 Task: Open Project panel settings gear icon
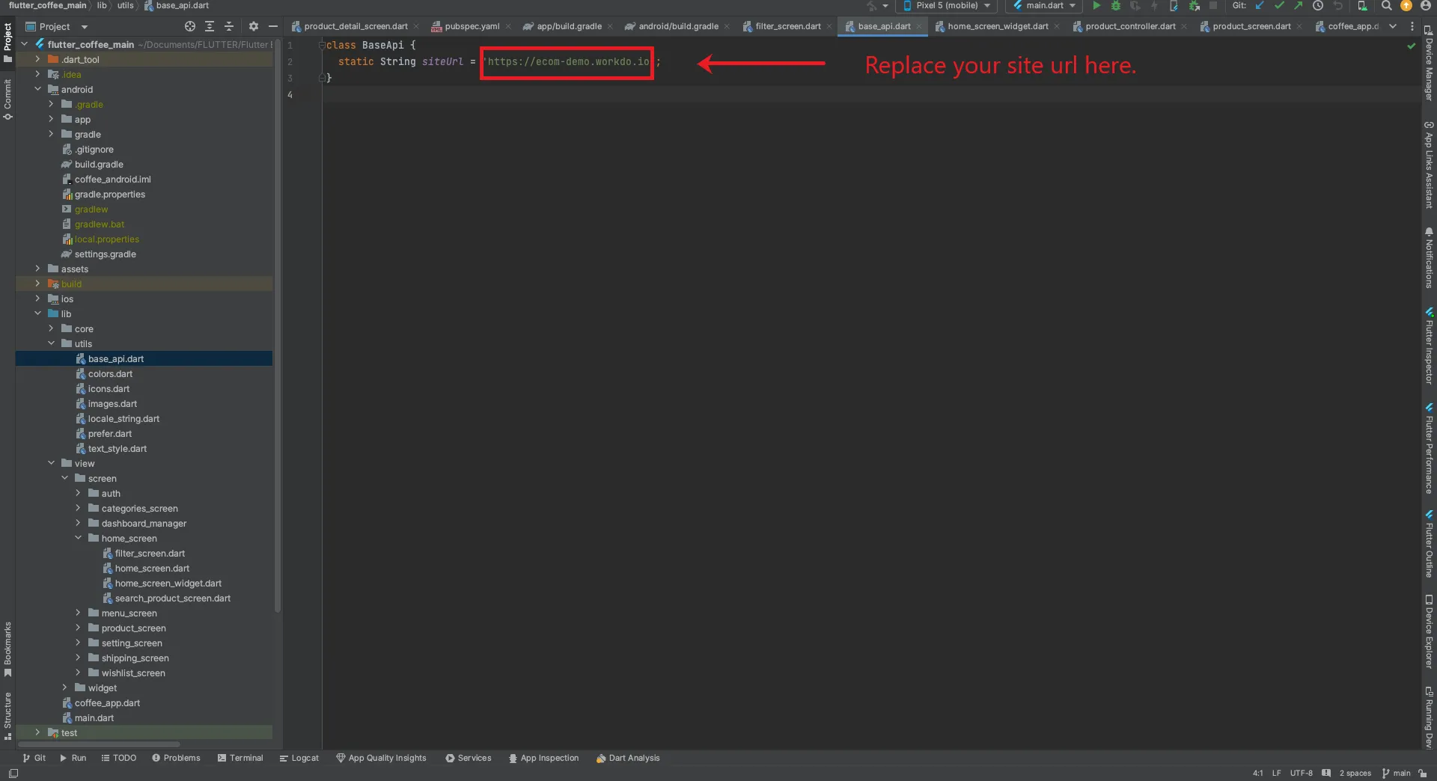(253, 26)
